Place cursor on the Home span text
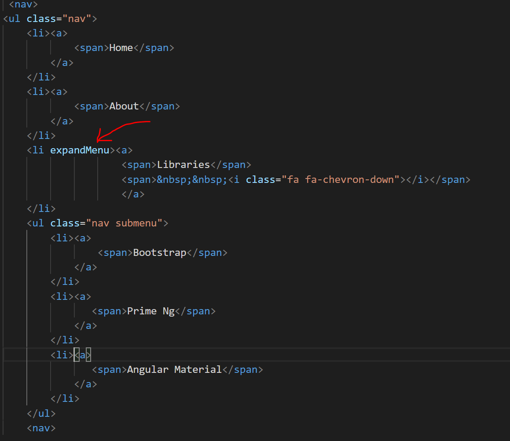The image size is (510, 441). 121,47
